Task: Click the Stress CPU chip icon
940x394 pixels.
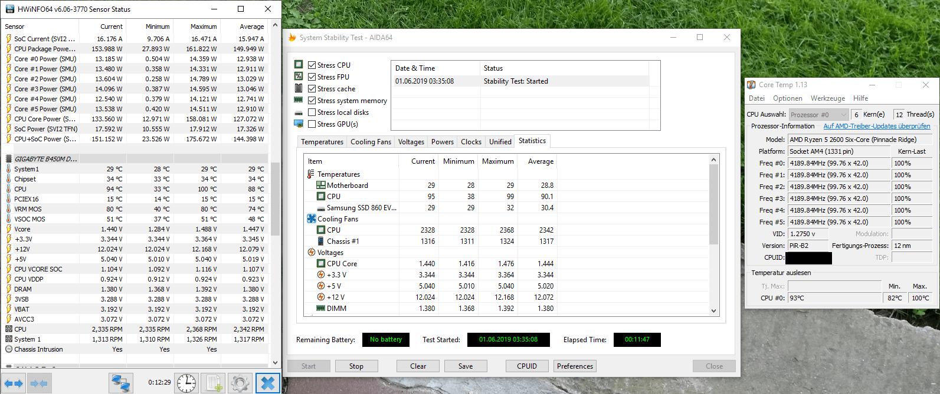Action: (299, 65)
